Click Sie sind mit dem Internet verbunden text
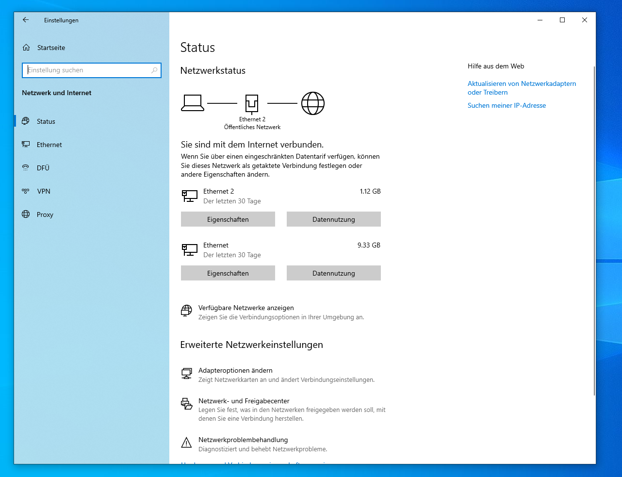The width and height of the screenshot is (622, 477). click(x=252, y=145)
